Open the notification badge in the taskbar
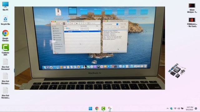The height and width of the screenshot is (112, 200). click(196, 109)
